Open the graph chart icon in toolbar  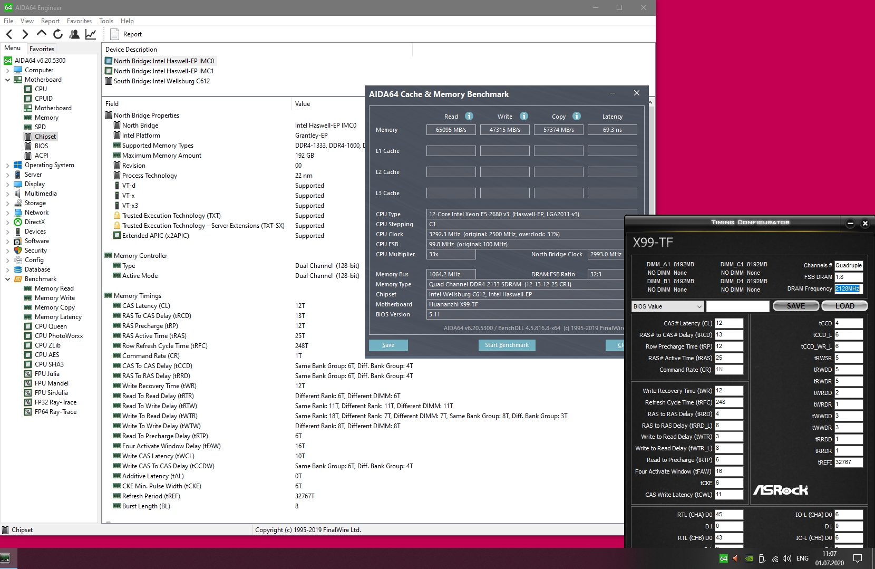click(91, 34)
